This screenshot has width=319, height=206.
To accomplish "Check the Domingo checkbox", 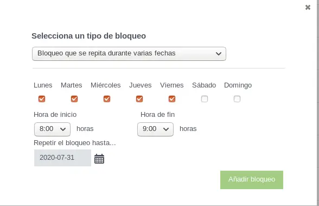I will 237,99.
